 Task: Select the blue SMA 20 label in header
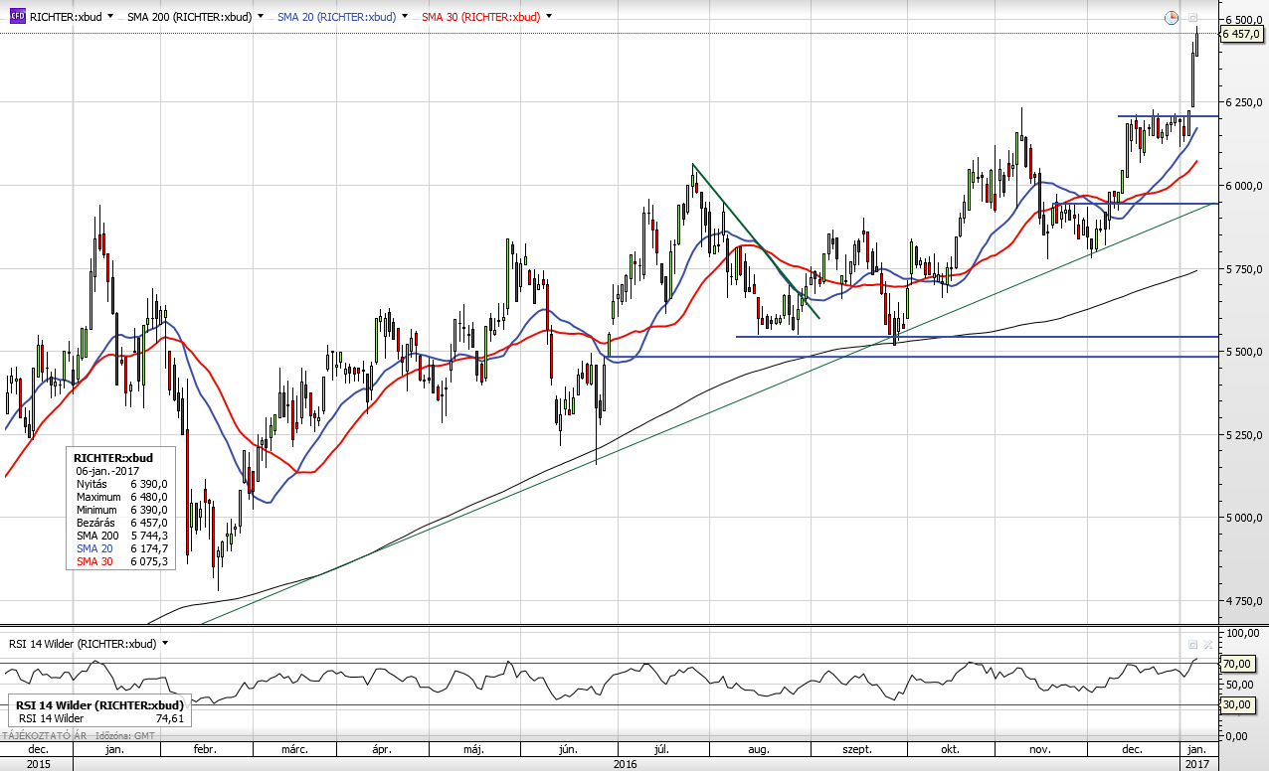tap(336, 17)
